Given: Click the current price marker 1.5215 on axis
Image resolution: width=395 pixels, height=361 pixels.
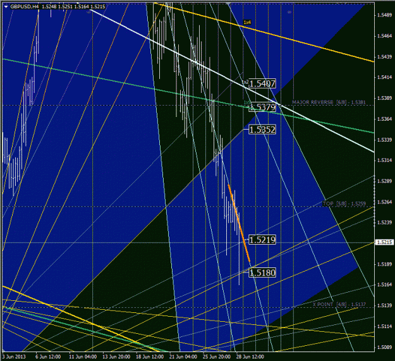Looking at the screenshot, I should [384, 242].
